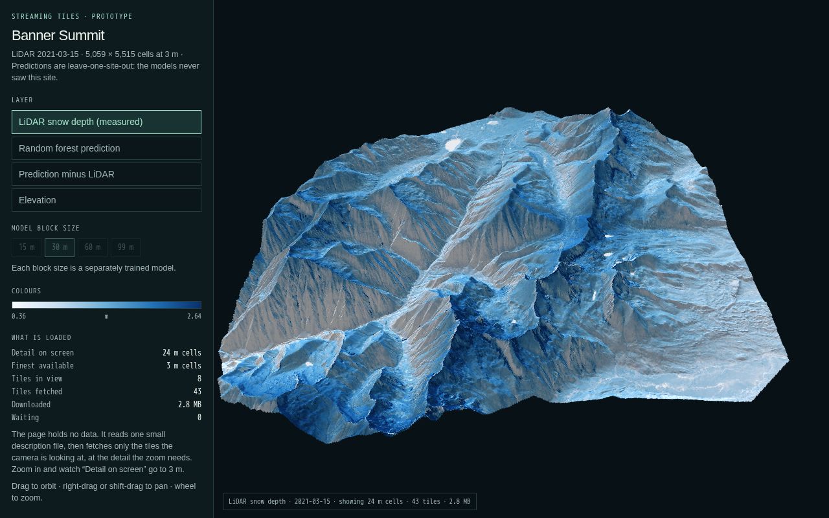The height and width of the screenshot is (518, 829).
Task: Click the 'Finest available' 3 m cells value
Action: coord(184,366)
